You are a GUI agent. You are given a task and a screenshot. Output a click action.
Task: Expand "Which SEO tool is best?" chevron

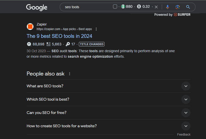tap(186, 99)
